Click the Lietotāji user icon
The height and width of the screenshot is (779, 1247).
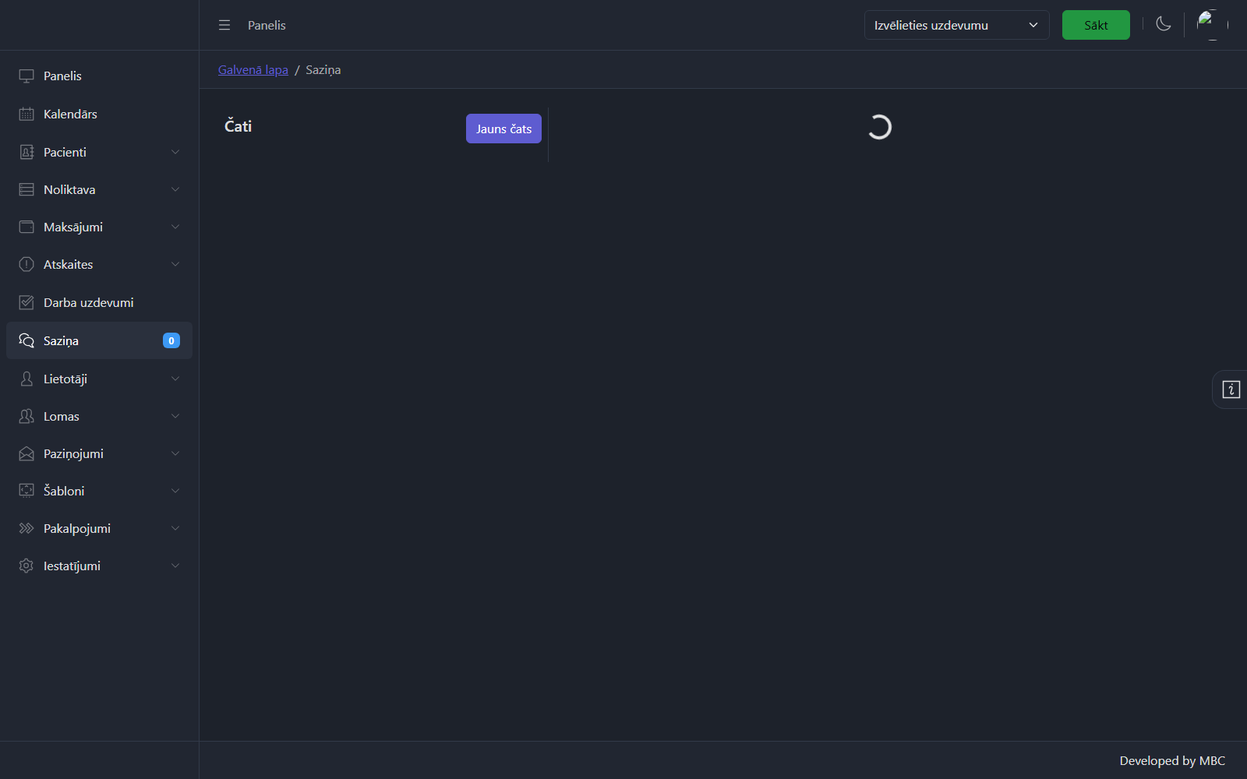26,379
